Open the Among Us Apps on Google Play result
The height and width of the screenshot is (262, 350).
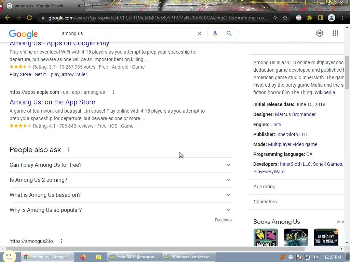[59, 43]
